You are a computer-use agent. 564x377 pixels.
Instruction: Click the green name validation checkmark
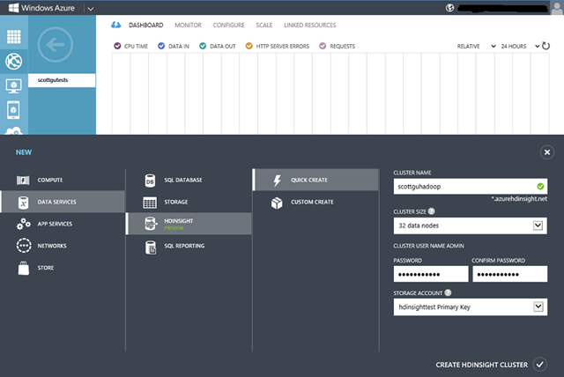coord(540,186)
